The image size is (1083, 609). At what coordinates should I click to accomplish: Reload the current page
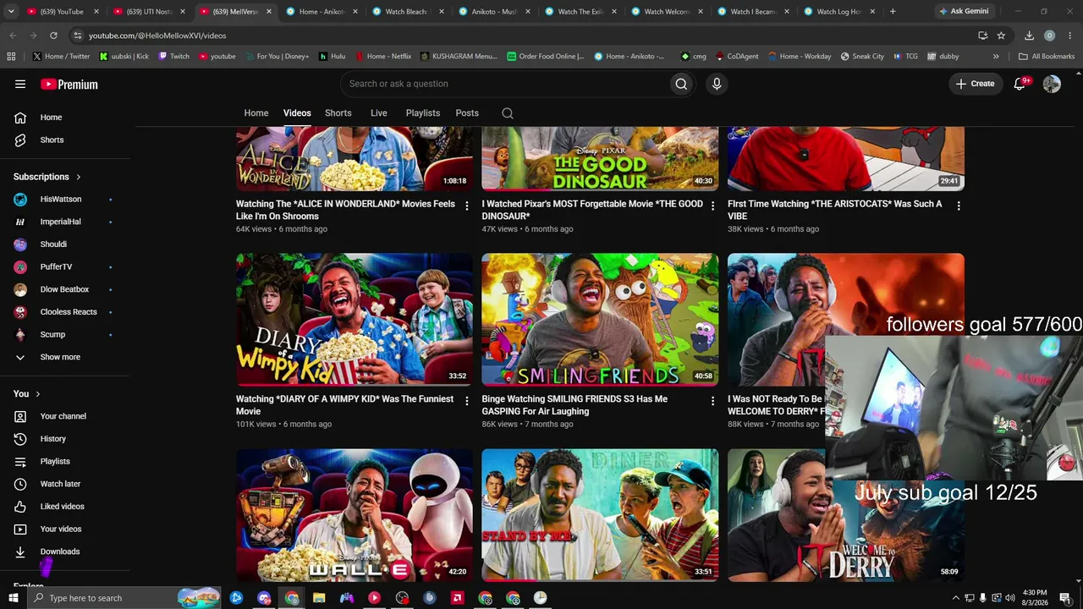pos(53,36)
